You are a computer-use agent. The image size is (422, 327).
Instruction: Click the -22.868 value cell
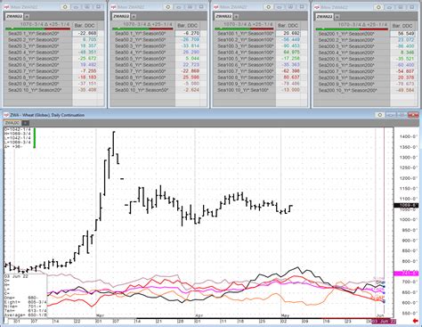pyautogui.click(x=85, y=33)
